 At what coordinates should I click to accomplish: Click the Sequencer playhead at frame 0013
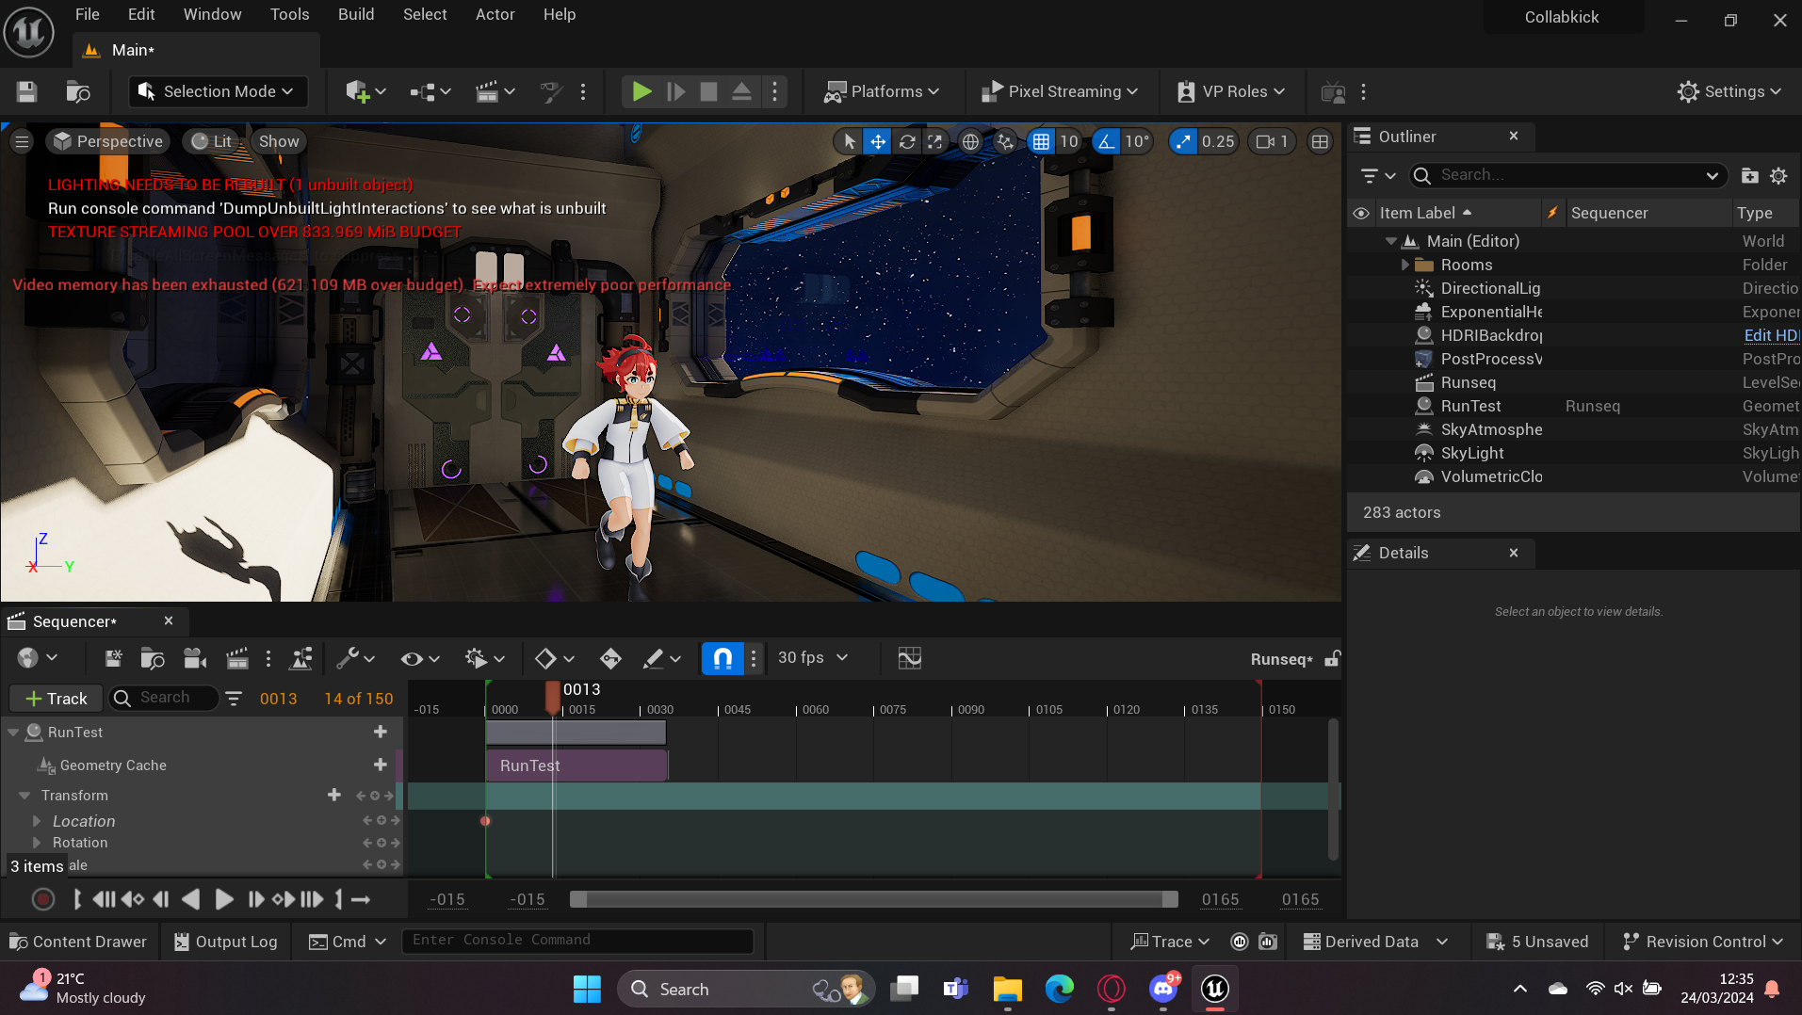pos(553,699)
